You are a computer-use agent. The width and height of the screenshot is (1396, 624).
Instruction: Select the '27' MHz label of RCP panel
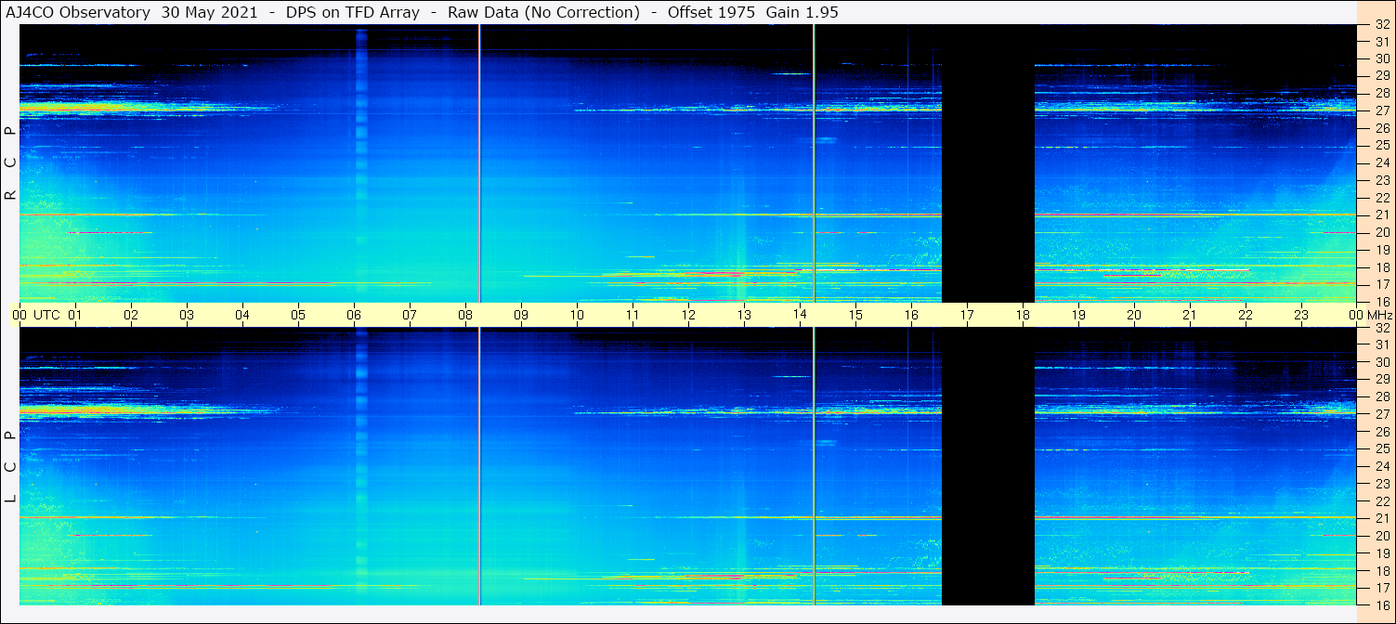1382,110
